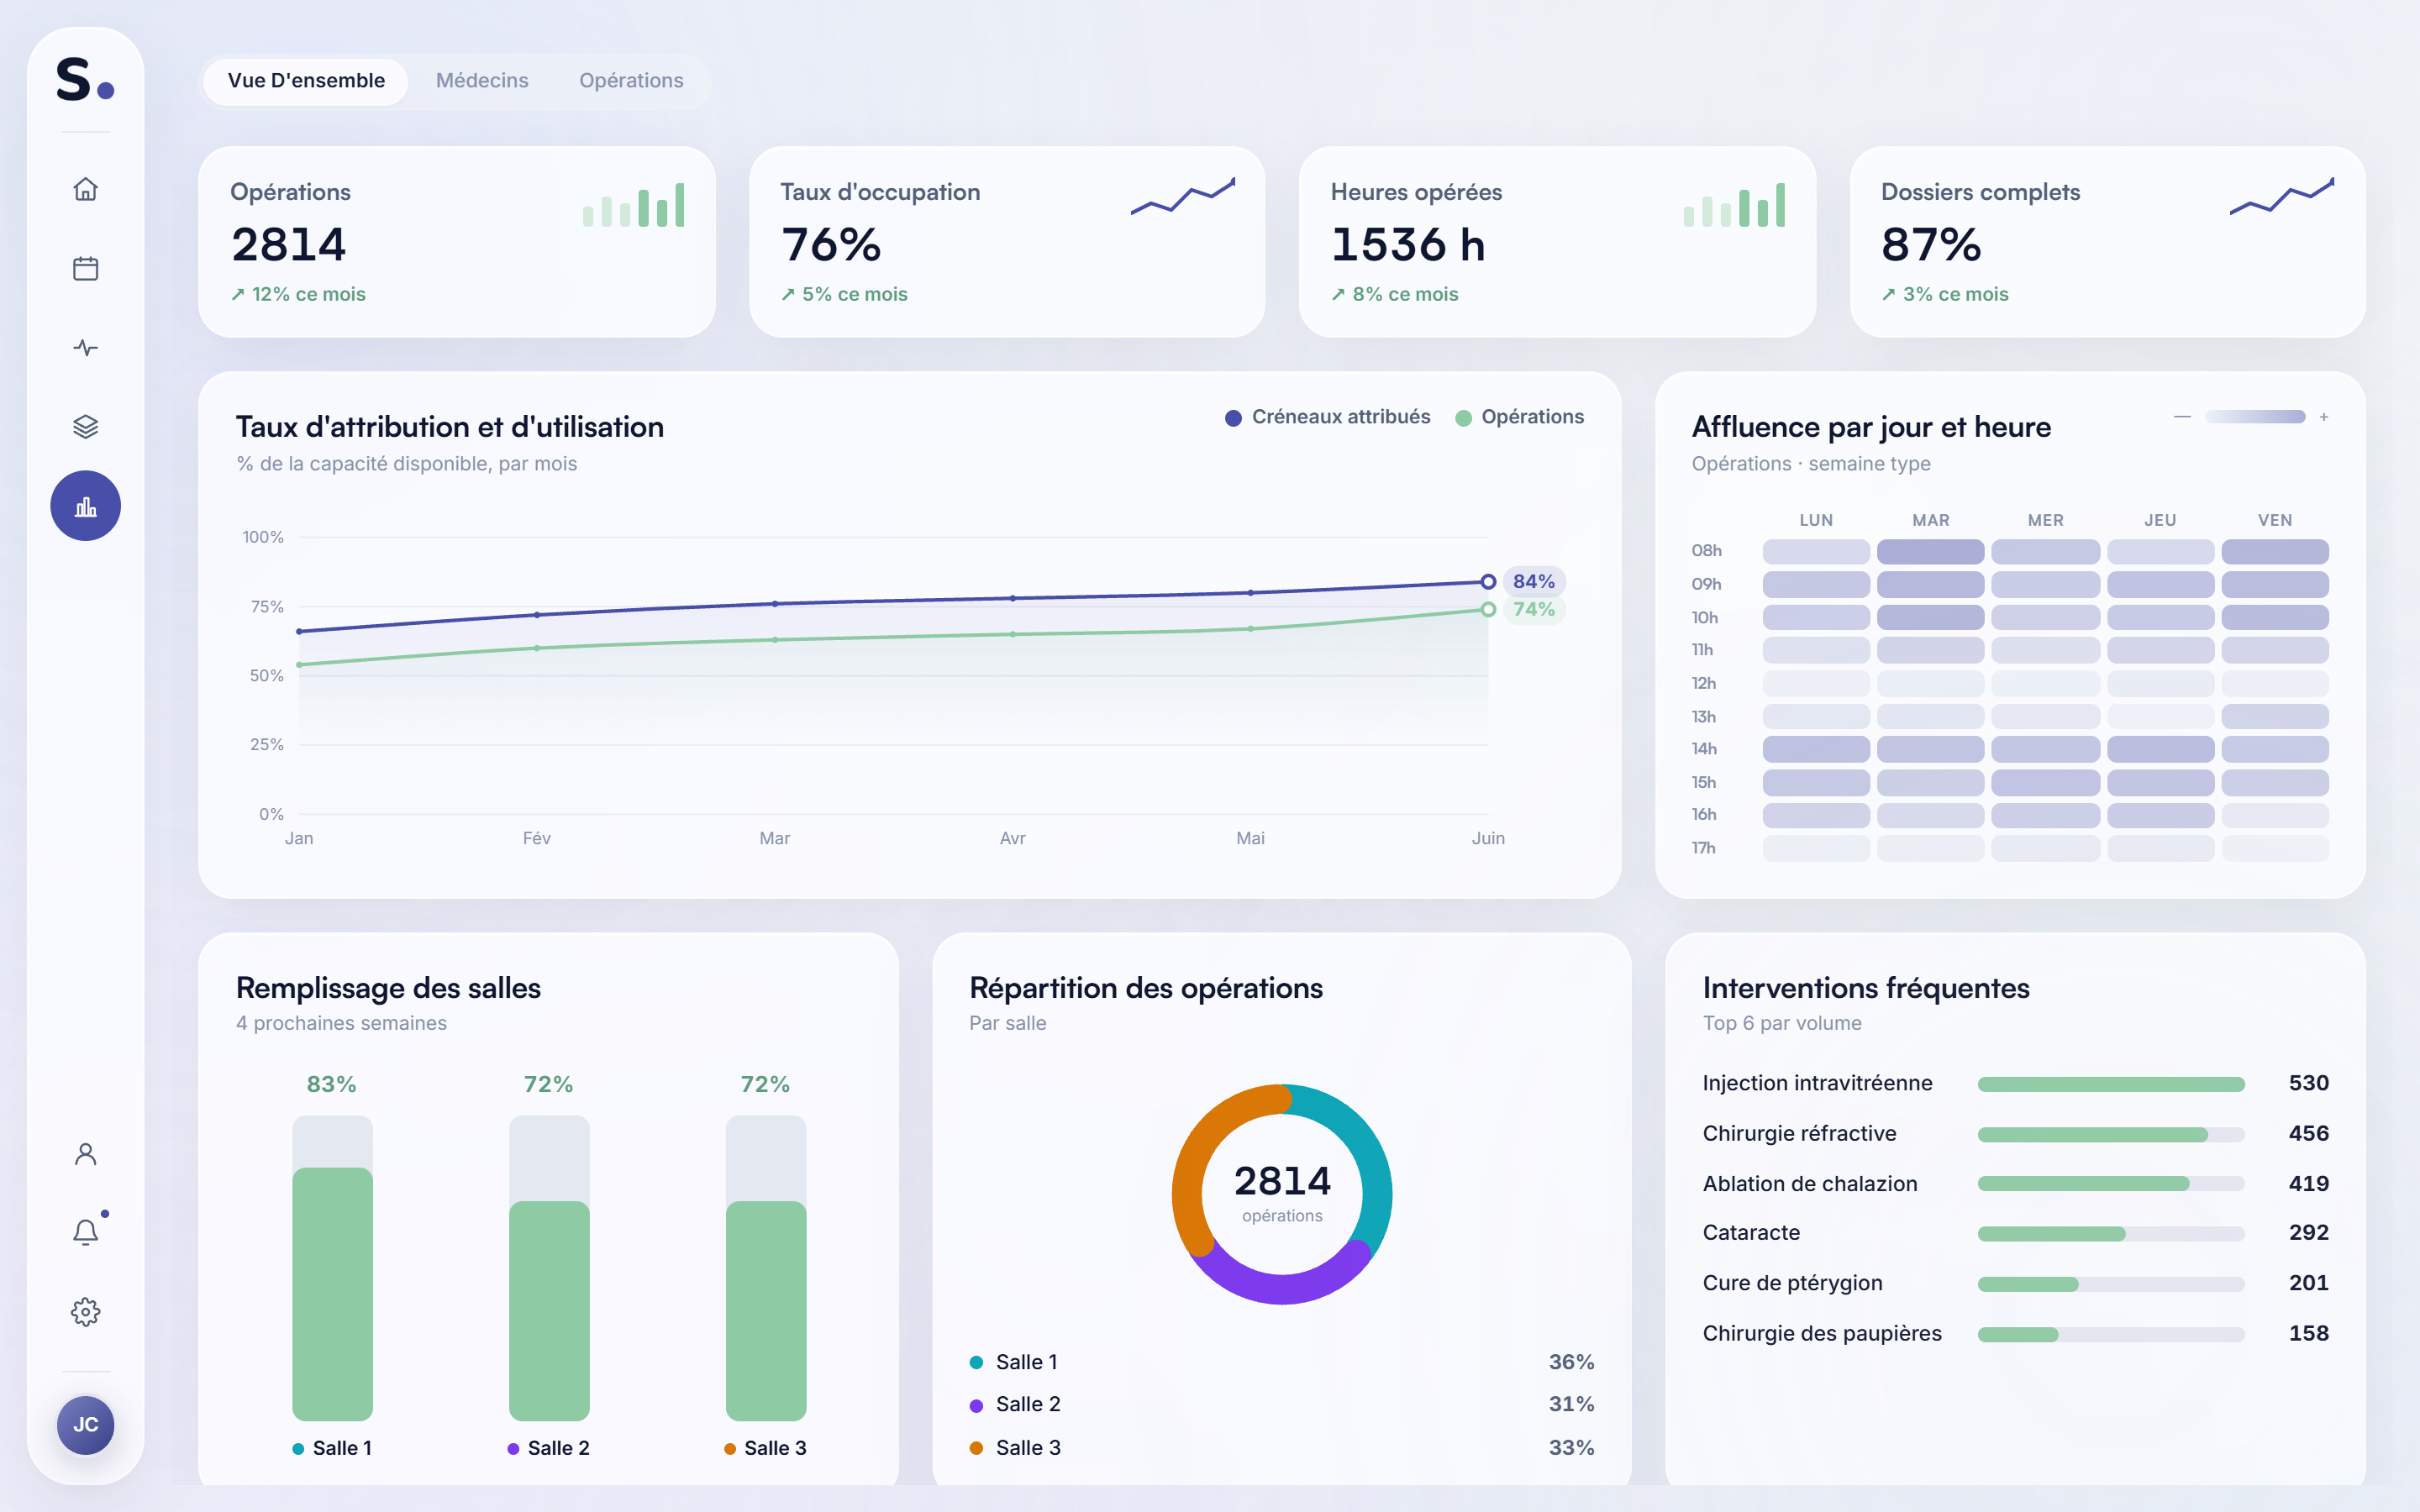Click the minus icon beside the heatmap slider

2182,417
